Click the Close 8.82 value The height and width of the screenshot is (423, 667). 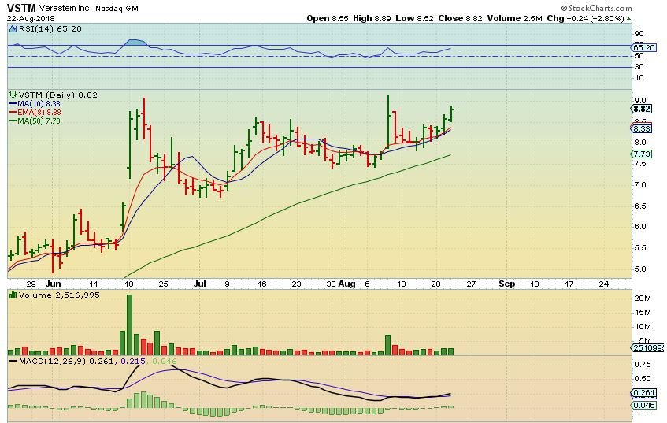(x=460, y=18)
